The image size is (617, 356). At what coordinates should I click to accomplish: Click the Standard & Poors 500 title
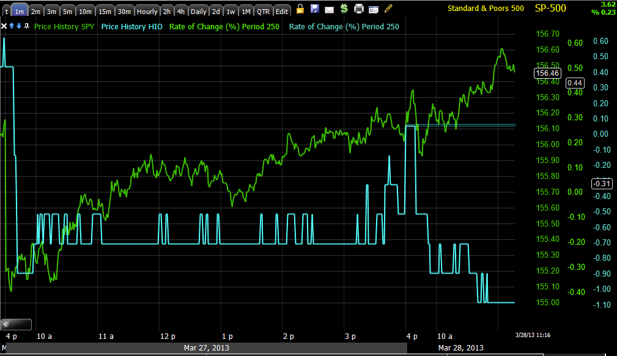(486, 9)
